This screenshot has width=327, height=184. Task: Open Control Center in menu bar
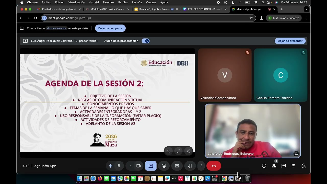[269, 2]
